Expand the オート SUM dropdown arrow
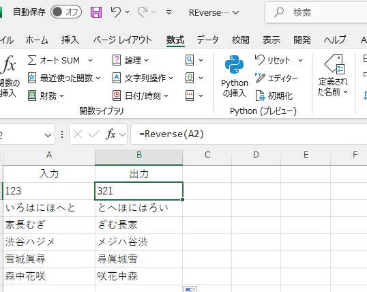This screenshot has height=292, width=367. [x=90, y=61]
